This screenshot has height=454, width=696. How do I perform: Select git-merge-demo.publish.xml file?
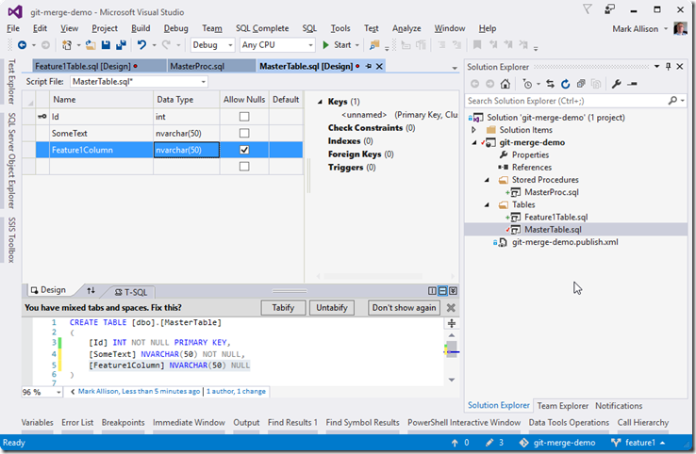point(565,242)
